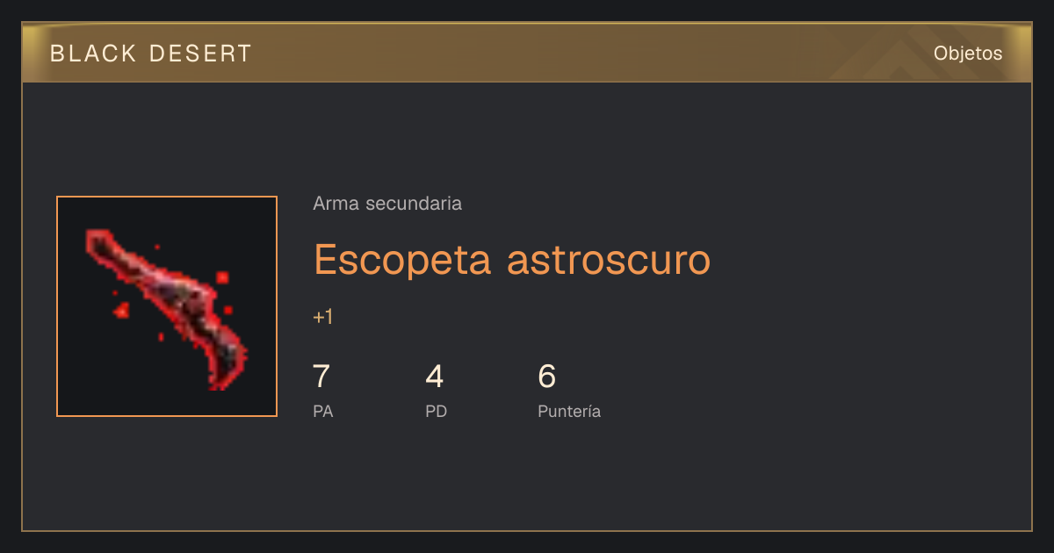Open the Escopeta astroscuro item title

(512, 259)
